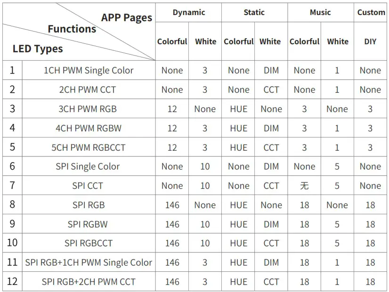The width and height of the screenshot is (389, 292).
Task: Click Static White 'CCT' in 5CH PWM RGBCCT row
Action: pos(271,147)
